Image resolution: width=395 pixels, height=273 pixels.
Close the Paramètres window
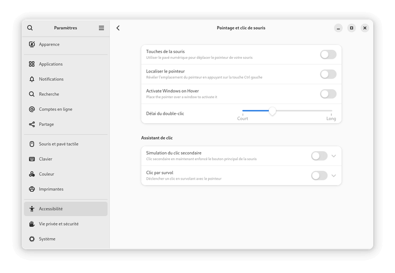point(365,28)
